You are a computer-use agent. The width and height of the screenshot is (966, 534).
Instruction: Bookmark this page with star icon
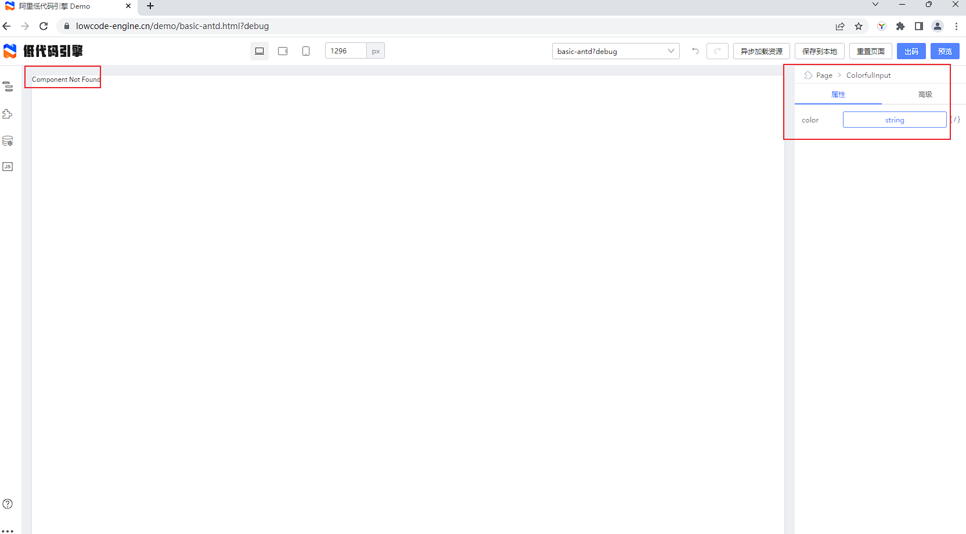(859, 26)
